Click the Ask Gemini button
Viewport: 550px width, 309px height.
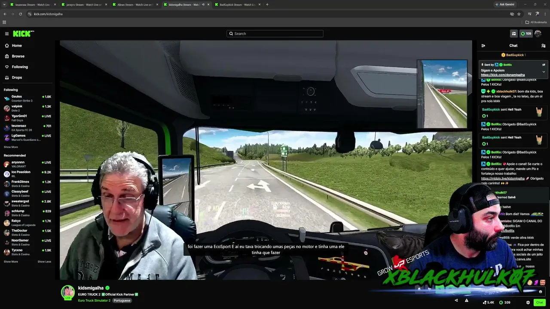click(x=505, y=4)
